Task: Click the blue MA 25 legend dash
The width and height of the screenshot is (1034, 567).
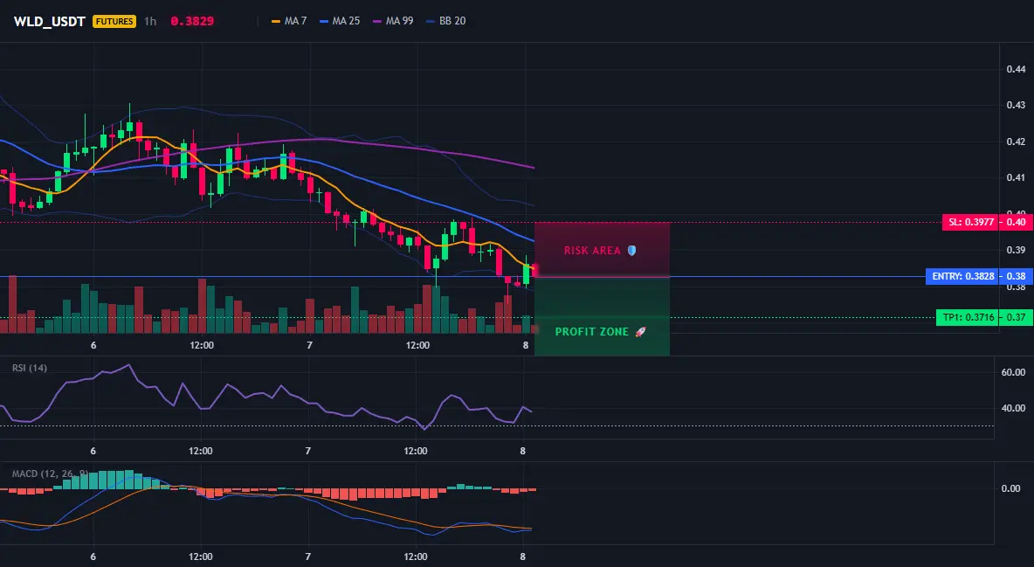Action: (324, 21)
